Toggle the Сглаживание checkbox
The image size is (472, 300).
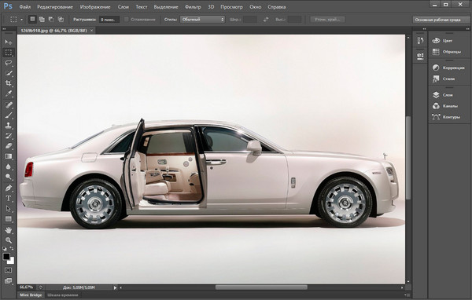tap(127, 19)
